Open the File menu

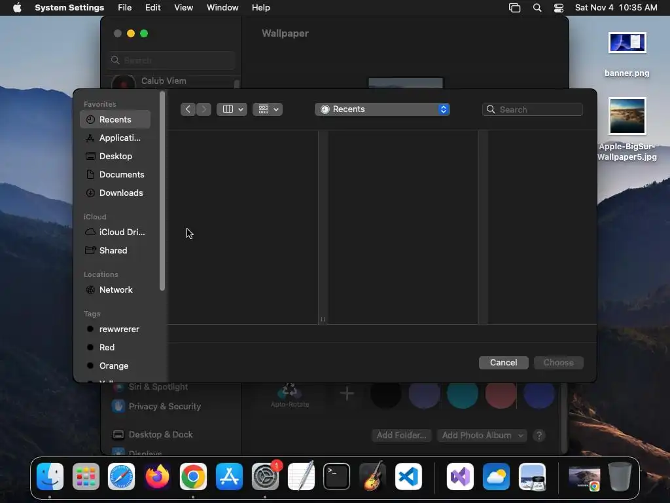(x=125, y=8)
